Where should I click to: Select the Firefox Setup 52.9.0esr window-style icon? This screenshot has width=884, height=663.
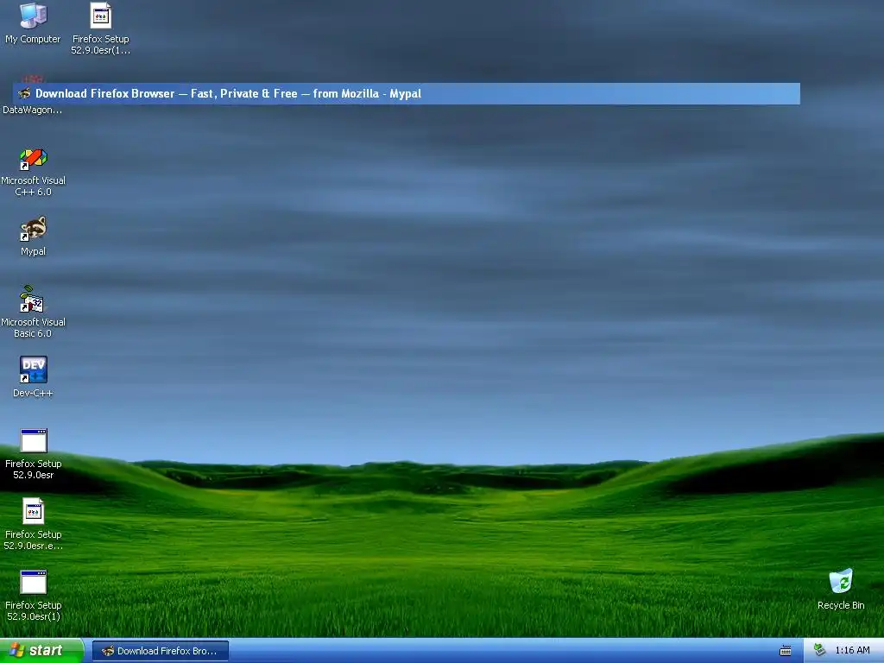[34, 454]
